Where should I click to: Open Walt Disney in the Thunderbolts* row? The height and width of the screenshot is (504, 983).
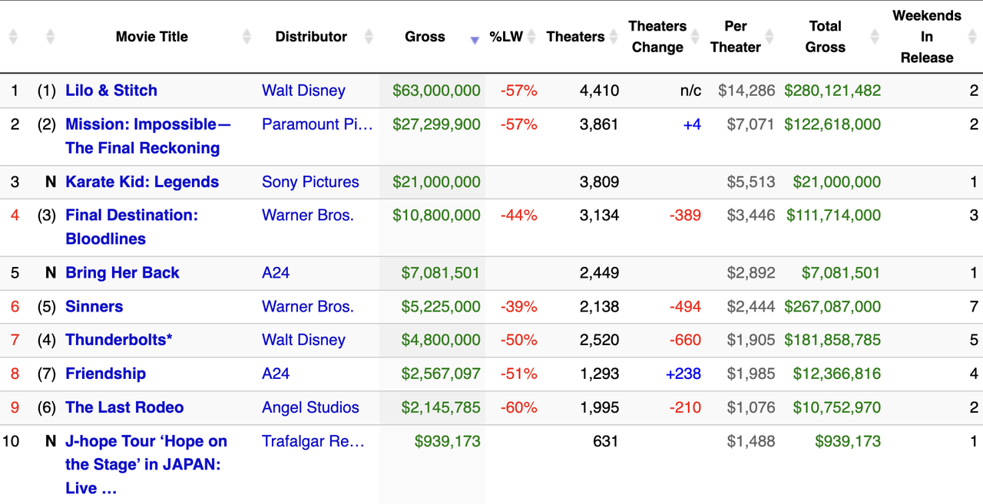303,340
